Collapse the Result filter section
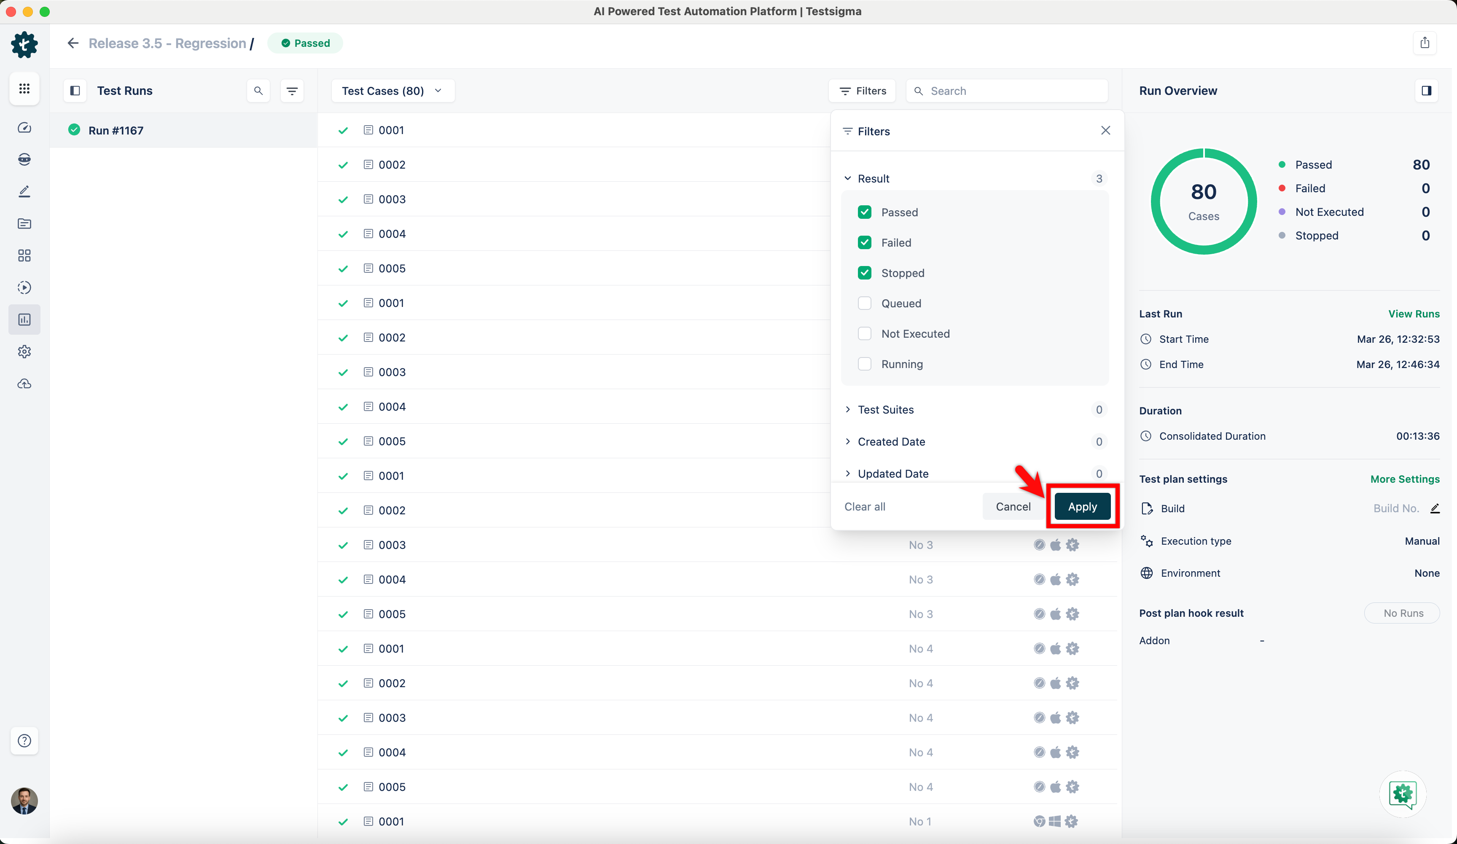This screenshot has height=844, width=1457. tap(848, 178)
